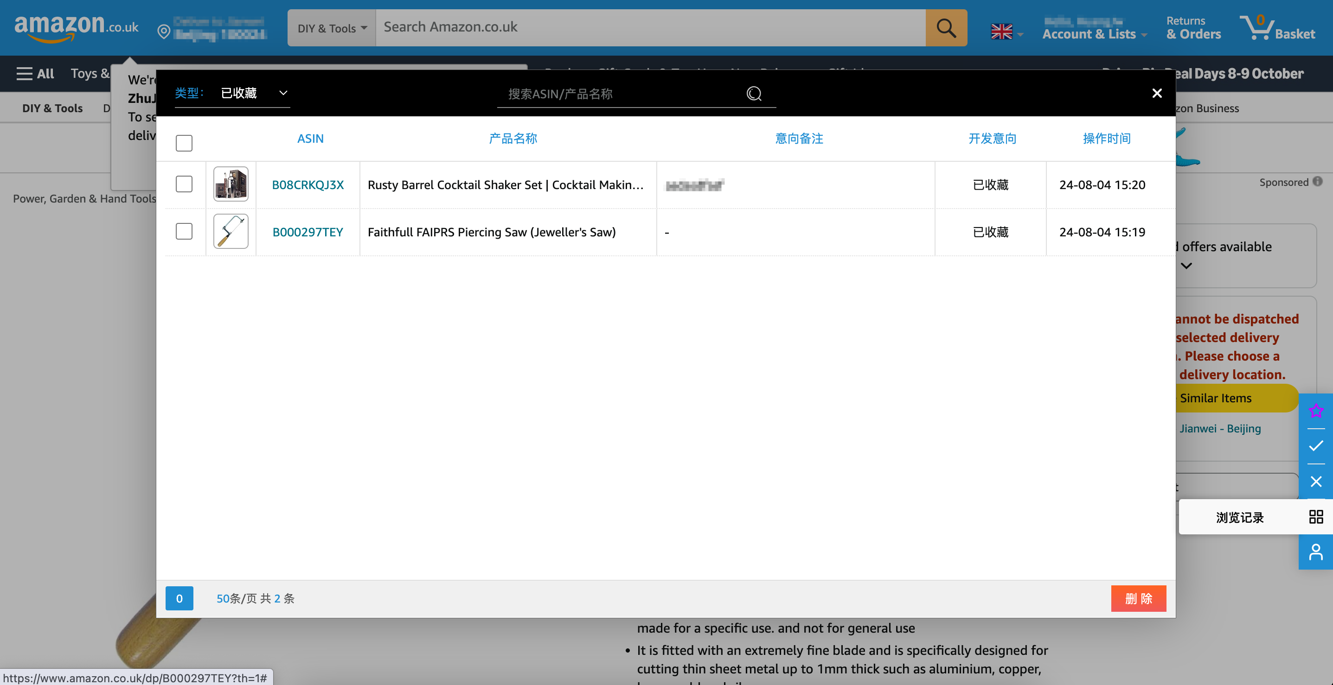This screenshot has width=1333, height=685.
Task: Click the Cocktail Shaker Set product thumbnail
Action: tap(231, 184)
